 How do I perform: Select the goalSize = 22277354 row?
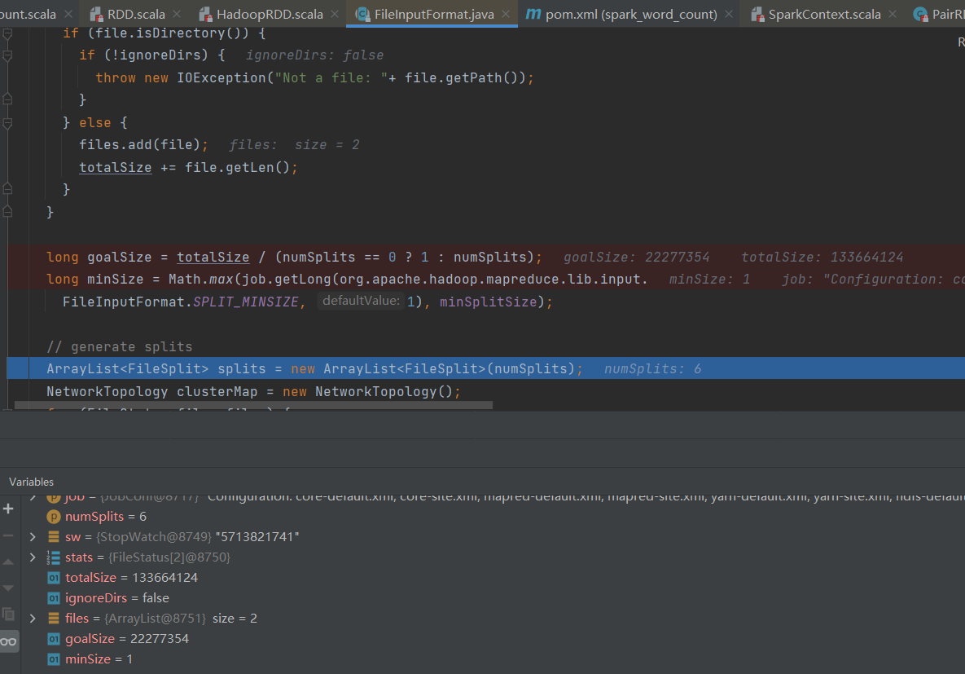click(493, 638)
